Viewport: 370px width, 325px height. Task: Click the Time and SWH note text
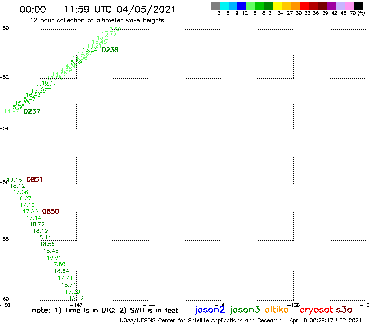pos(105,310)
